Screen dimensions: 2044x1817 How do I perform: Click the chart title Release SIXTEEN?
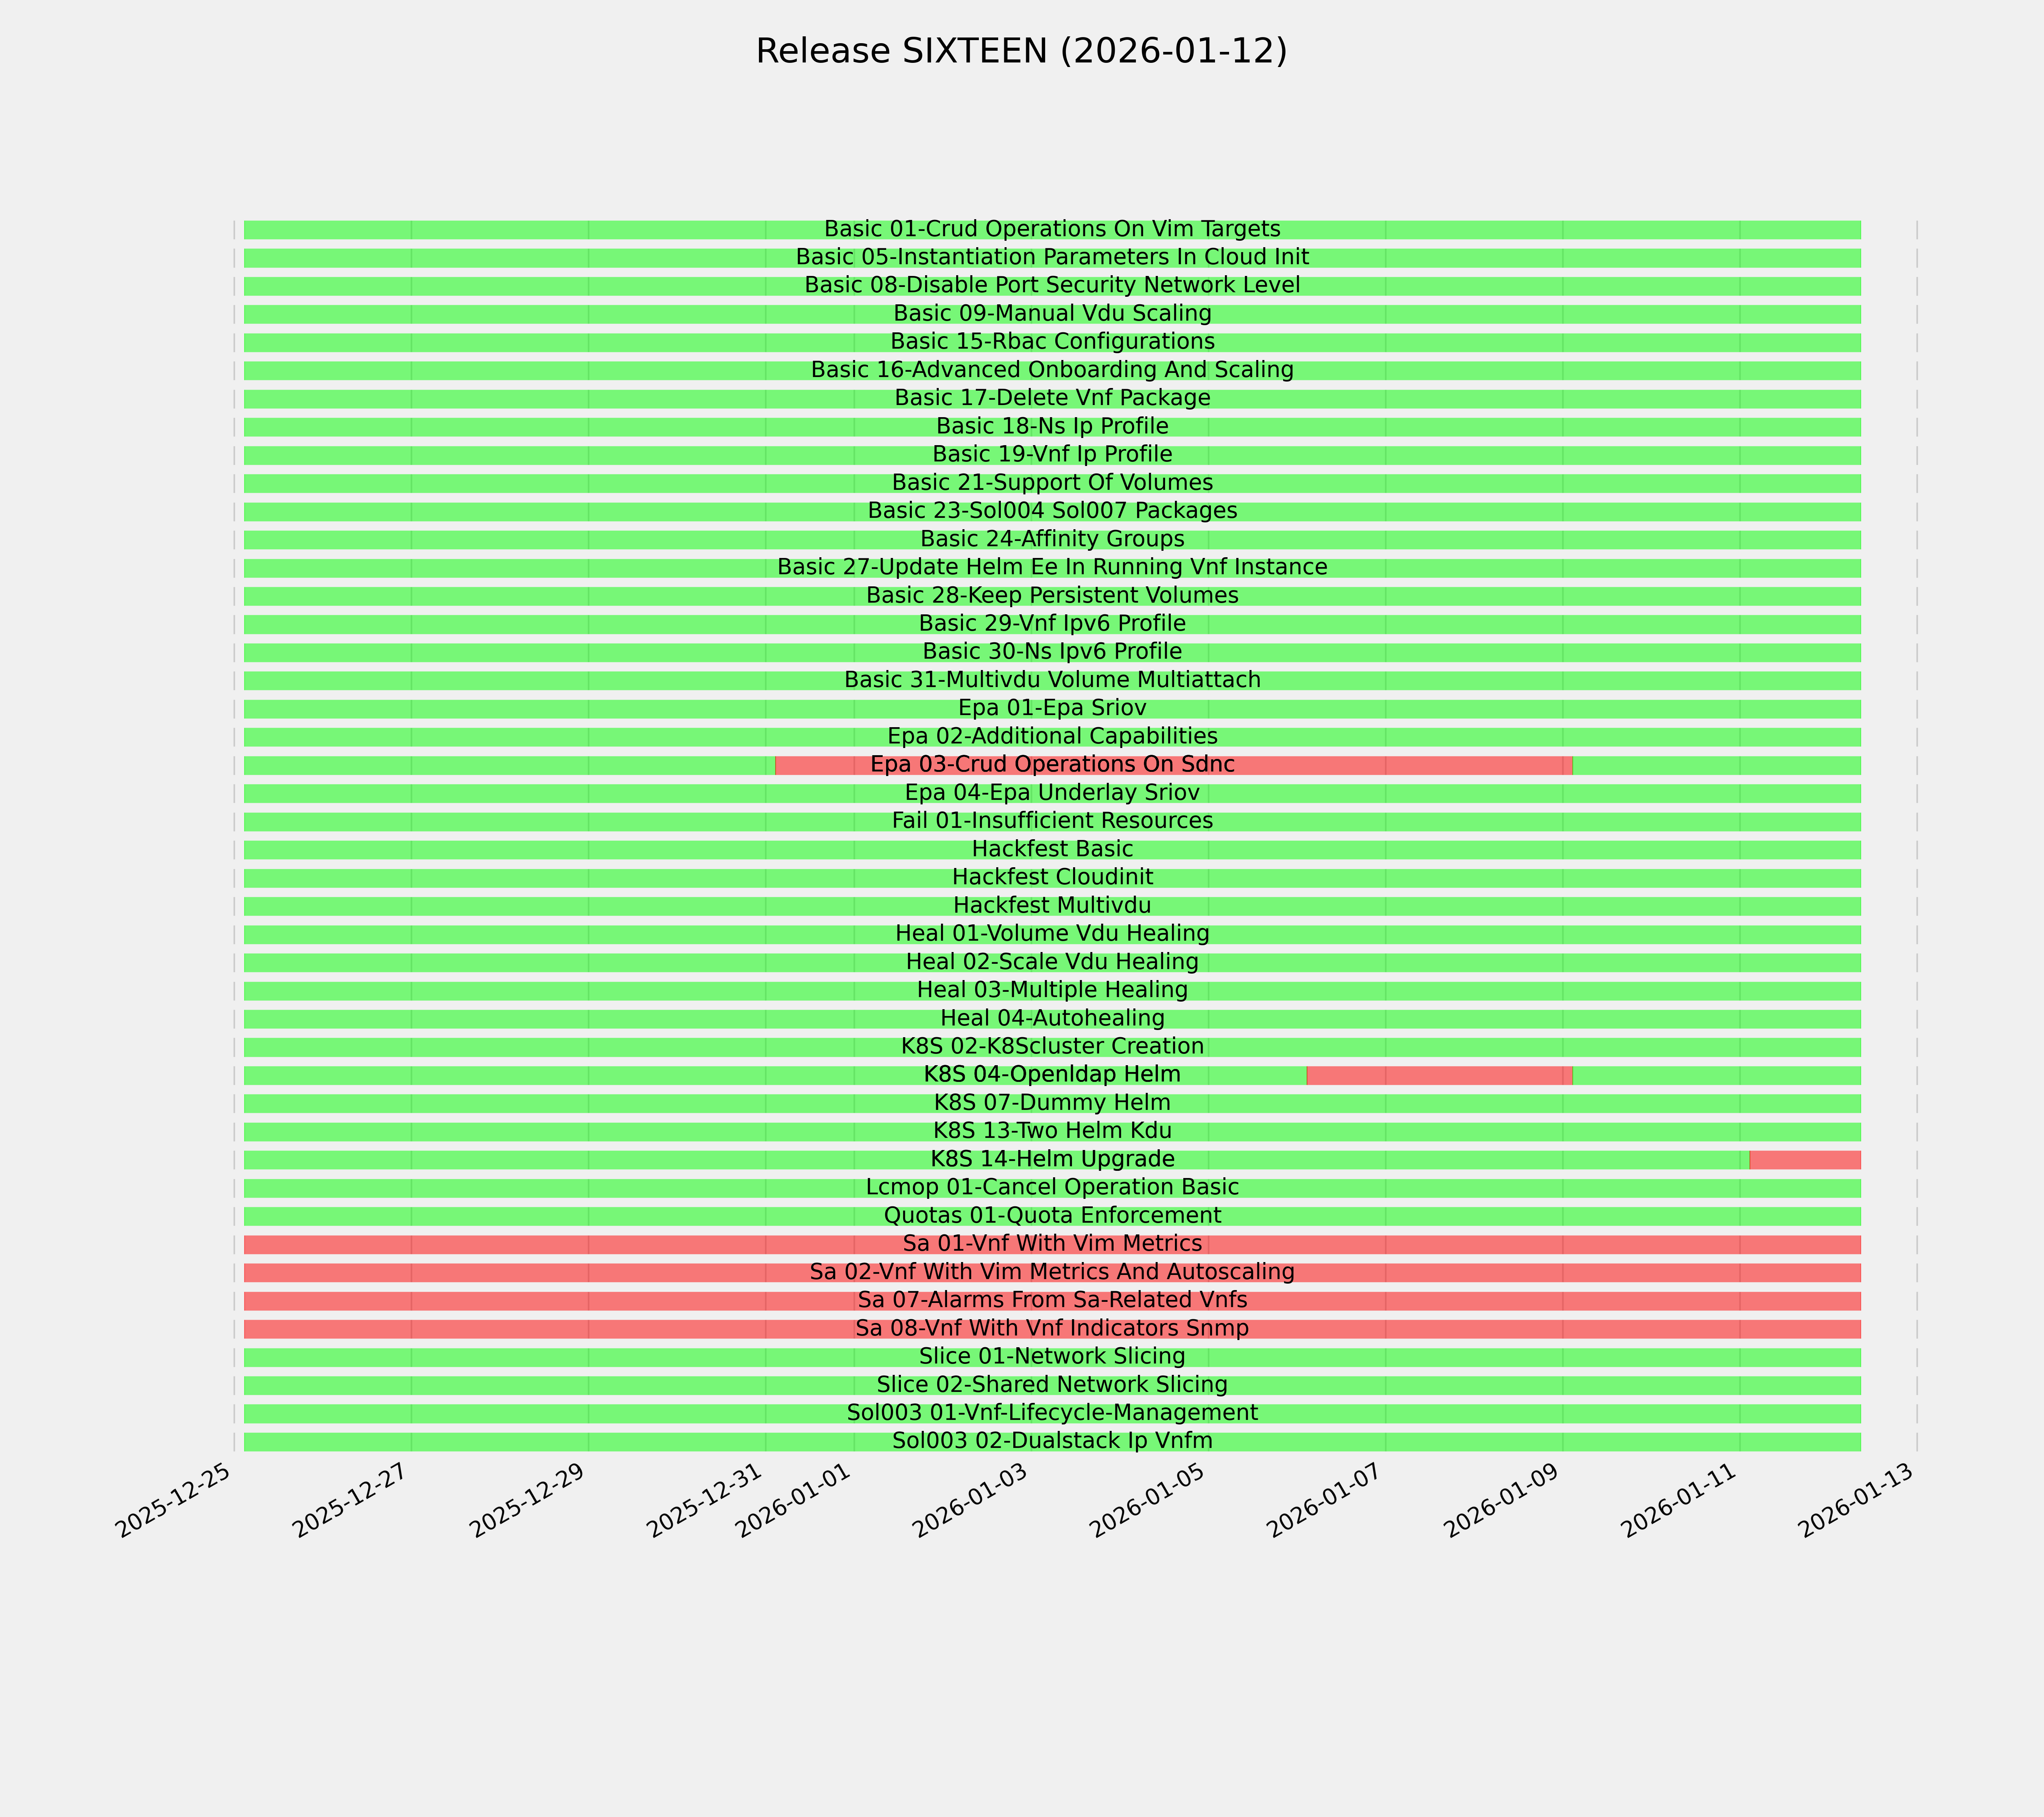(x=1021, y=51)
